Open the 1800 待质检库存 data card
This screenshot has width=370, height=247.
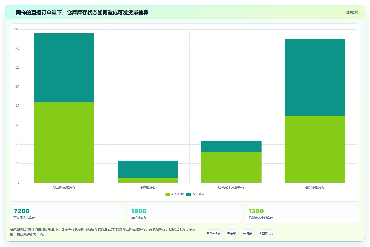coord(185,214)
